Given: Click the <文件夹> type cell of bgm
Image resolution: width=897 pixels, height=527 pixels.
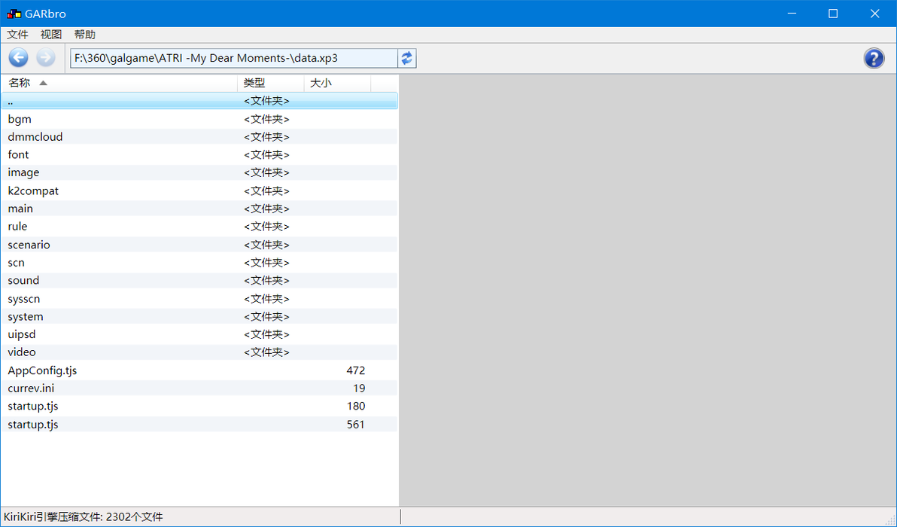Looking at the screenshot, I should 266,119.
